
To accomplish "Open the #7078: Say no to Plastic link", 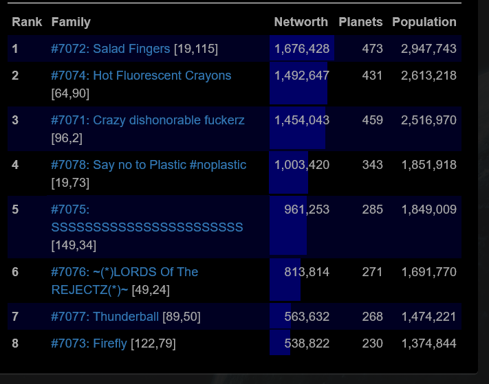I will tap(148, 165).
